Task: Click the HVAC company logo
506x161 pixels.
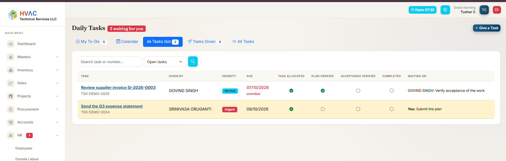Action: tap(32, 15)
